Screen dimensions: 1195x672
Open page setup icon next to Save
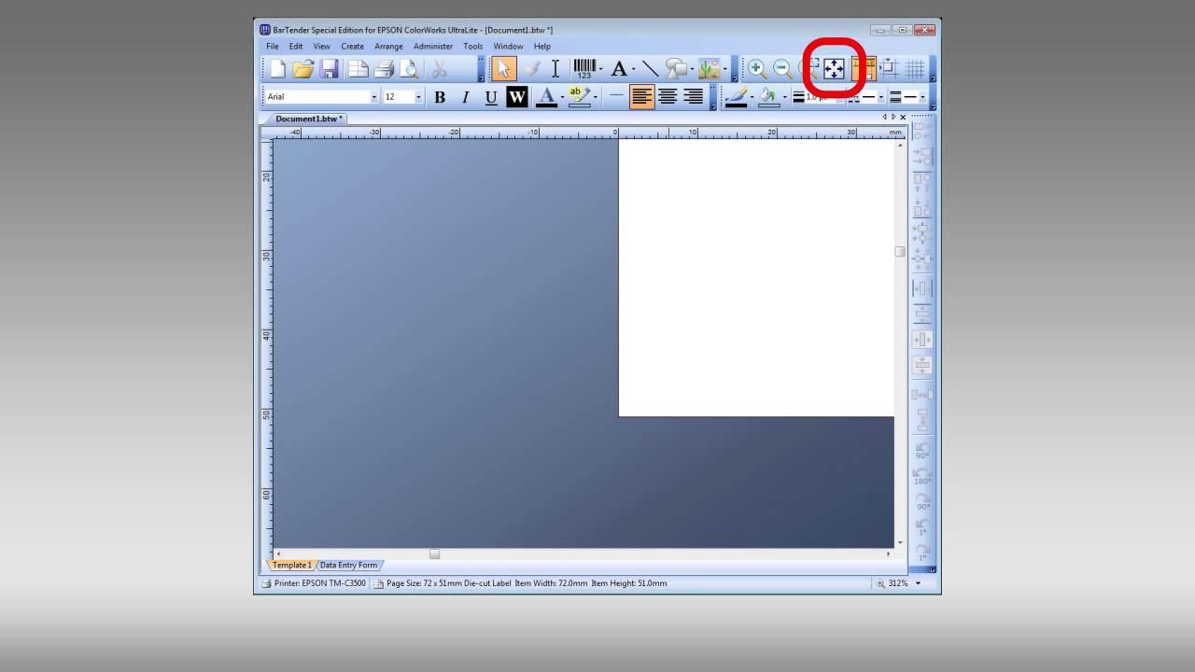(358, 68)
